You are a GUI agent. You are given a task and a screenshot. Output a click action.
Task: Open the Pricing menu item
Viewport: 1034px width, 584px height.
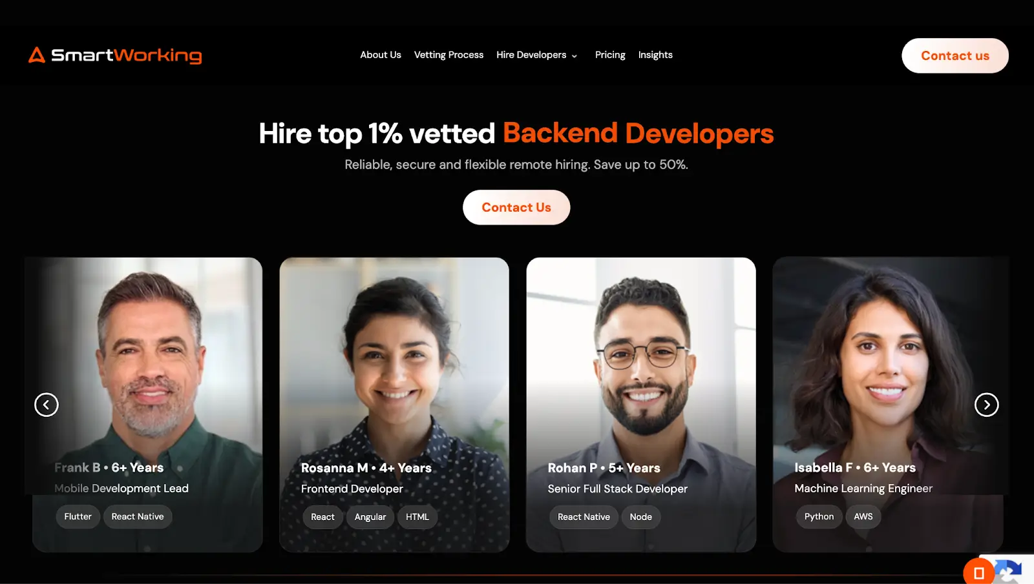point(610,55)
